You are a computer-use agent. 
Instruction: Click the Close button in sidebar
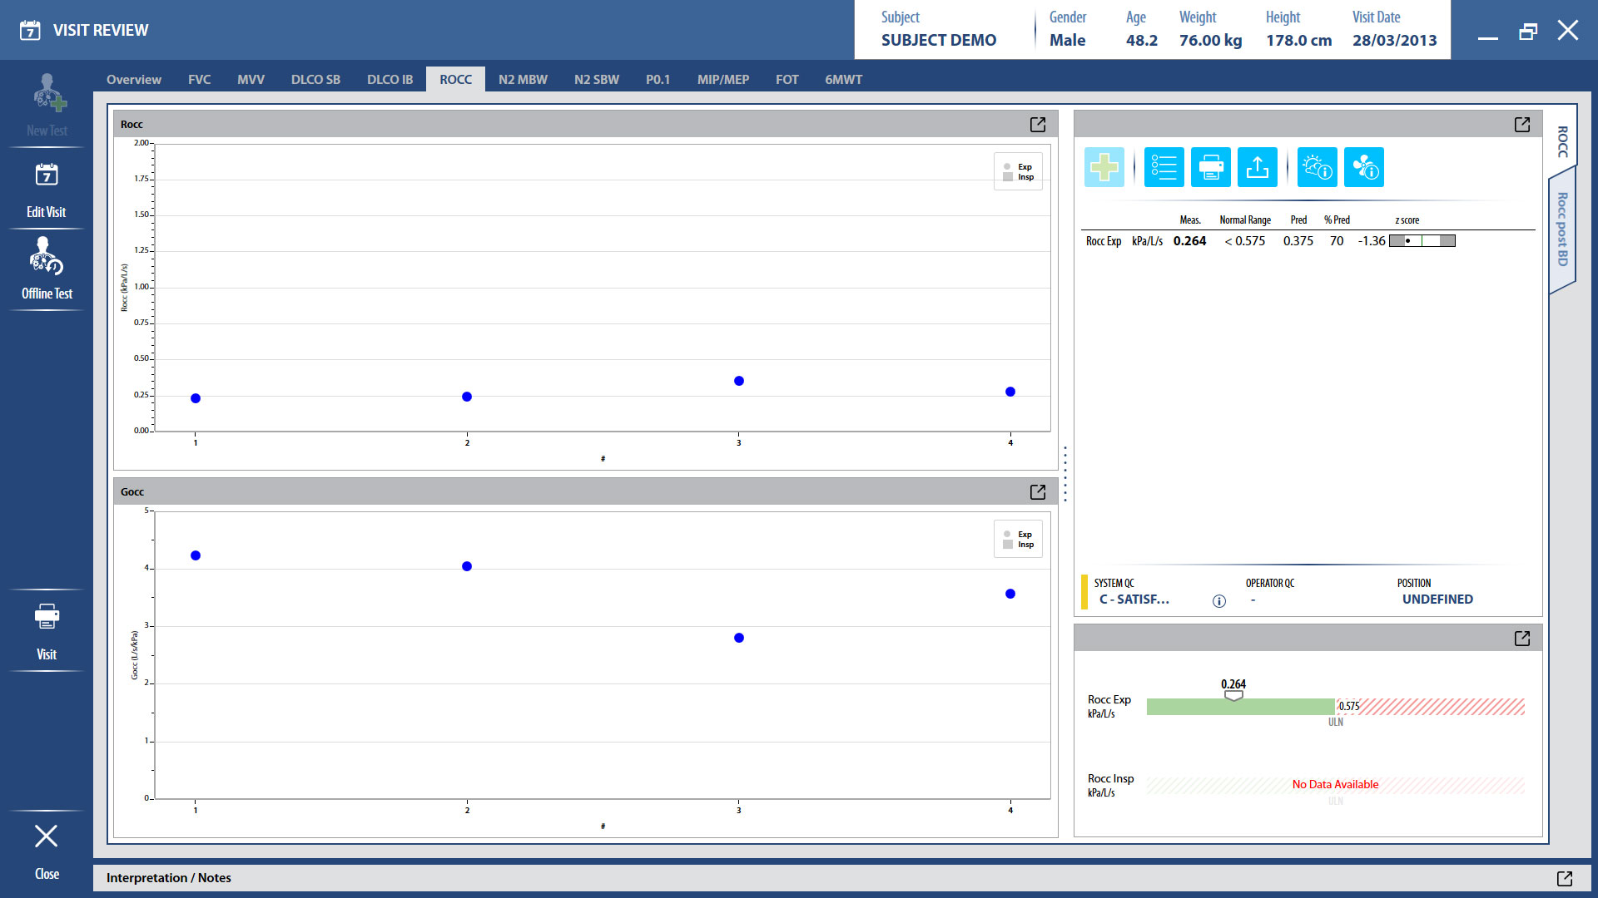pos(47,850)
